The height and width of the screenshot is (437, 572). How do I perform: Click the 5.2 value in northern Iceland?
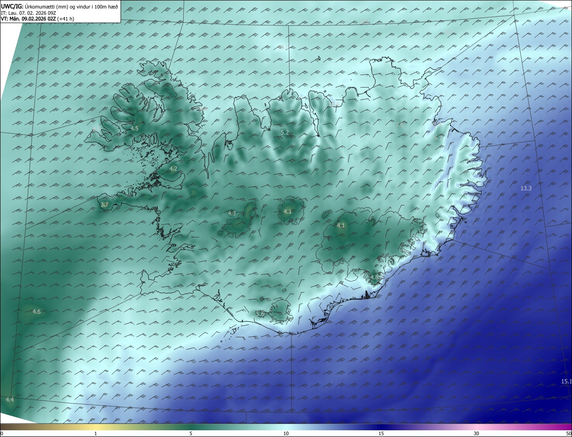coord(285,132)
